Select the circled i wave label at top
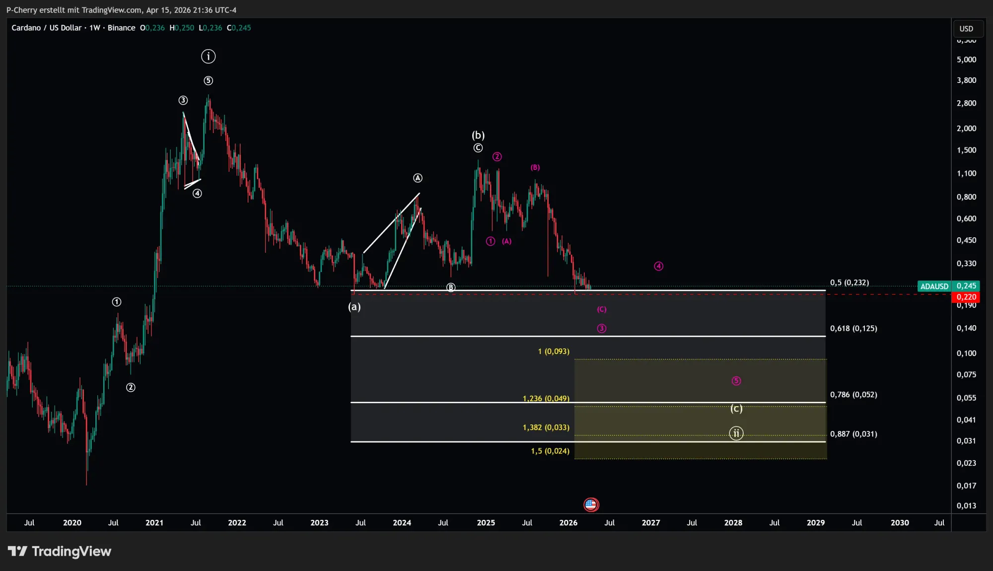Screen dimensions: 993x571 pos(209,57)
